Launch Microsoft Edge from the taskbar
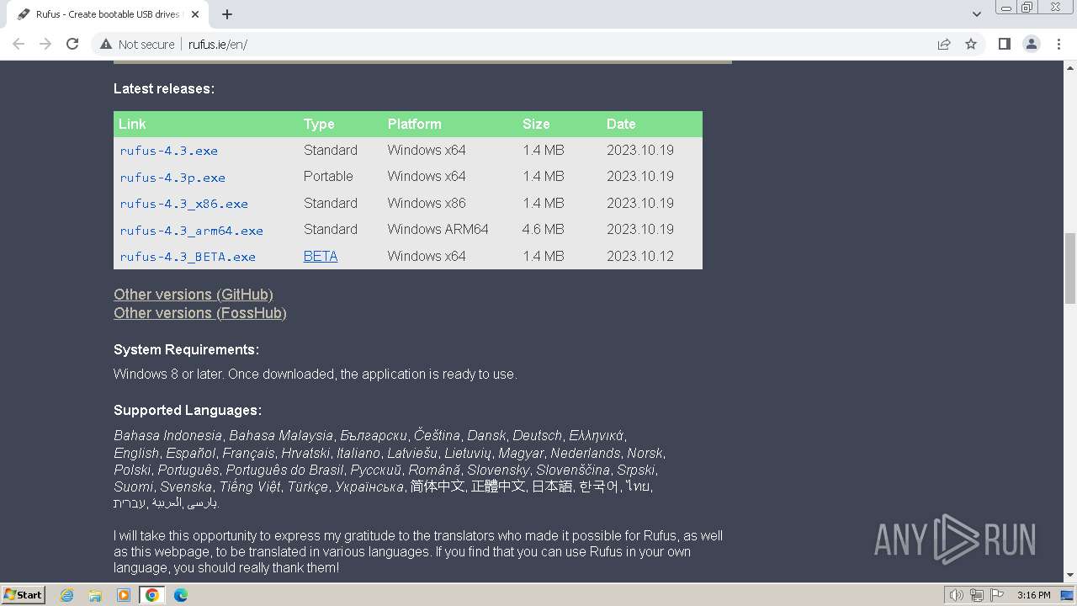This screenshot has height=606, width=1077. [x=181, y=595]
